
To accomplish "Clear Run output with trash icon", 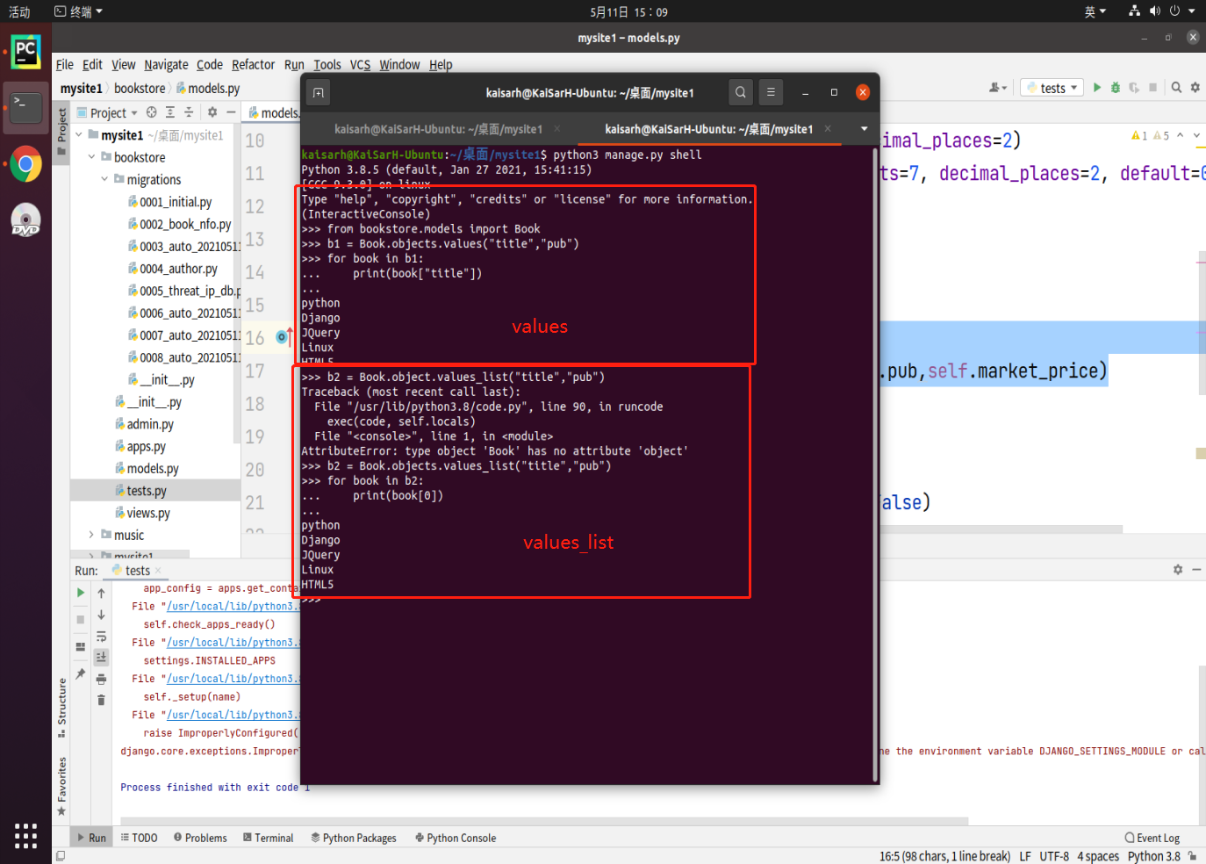I will (x=101, y=700).
